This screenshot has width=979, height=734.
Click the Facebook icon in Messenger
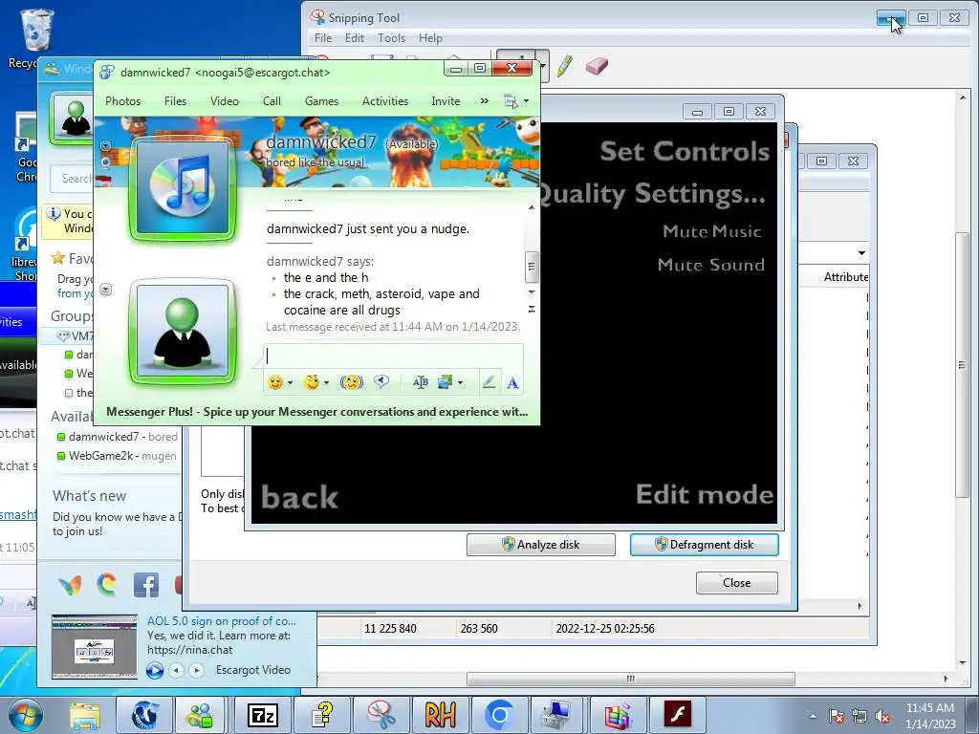coord(146,586)
